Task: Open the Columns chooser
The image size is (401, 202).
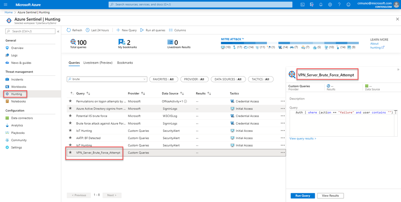Action: 177,30
